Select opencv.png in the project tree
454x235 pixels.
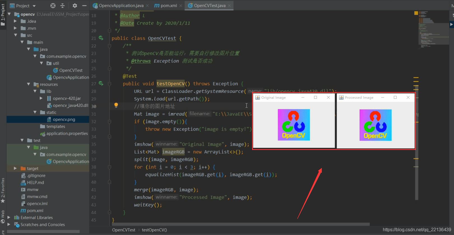(x=64, y=119)
